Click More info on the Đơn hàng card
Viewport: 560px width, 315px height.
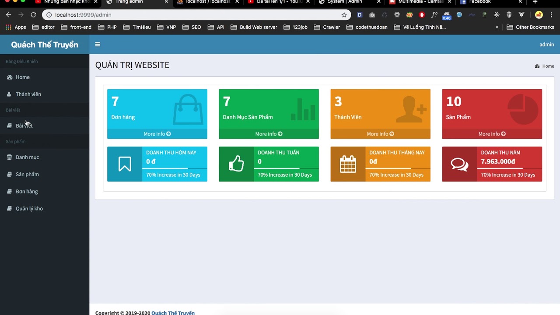pos(157,134)
